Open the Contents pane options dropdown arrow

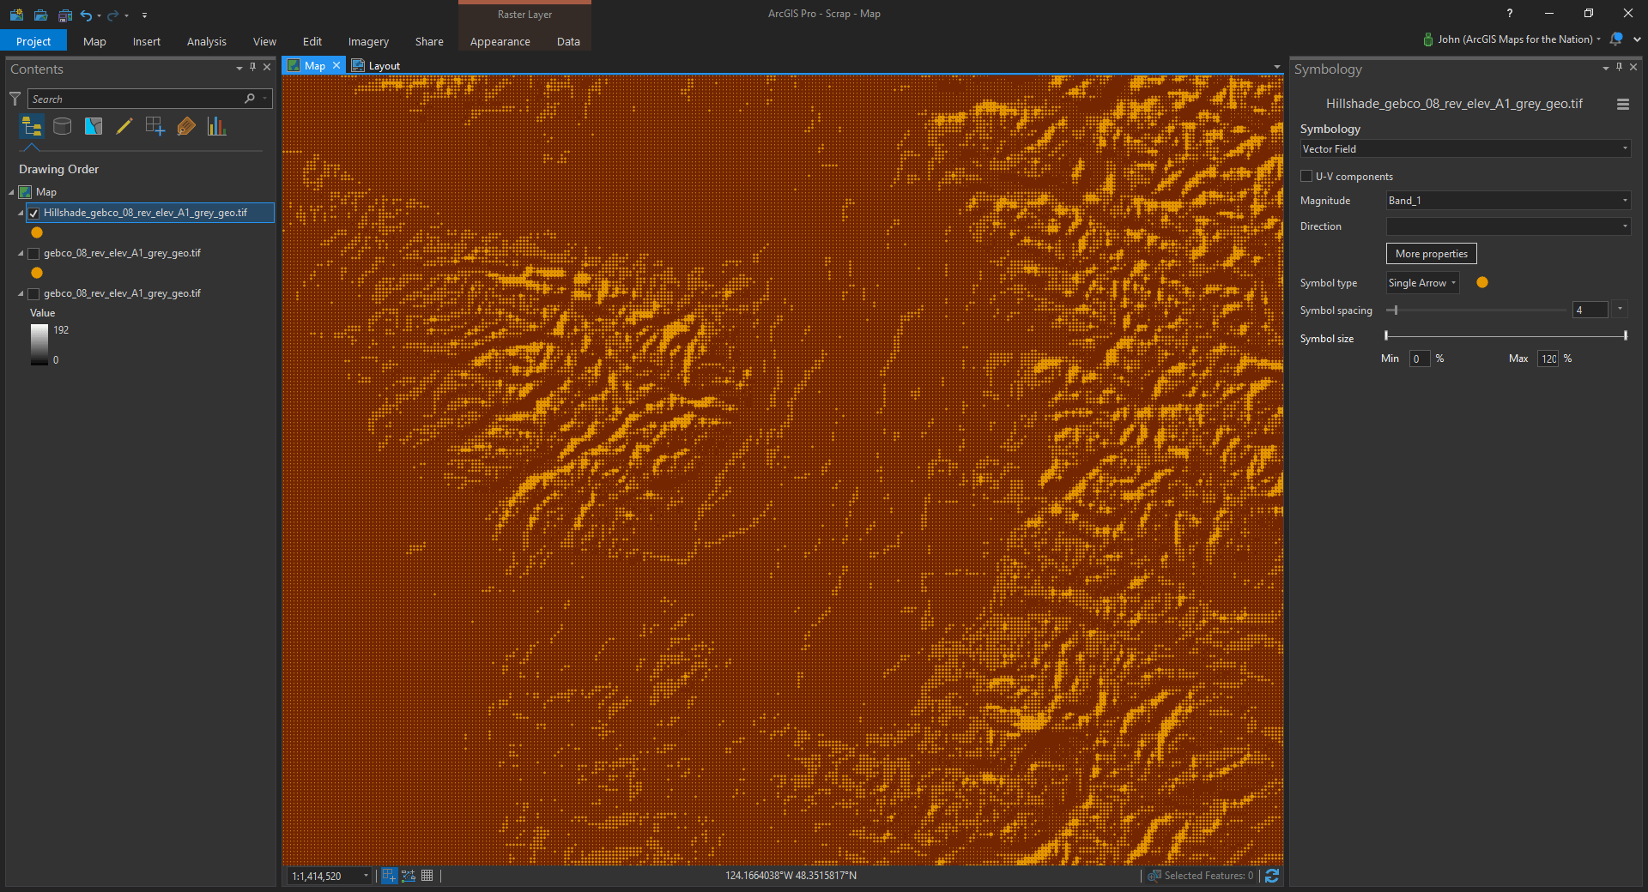coord(239,68)
